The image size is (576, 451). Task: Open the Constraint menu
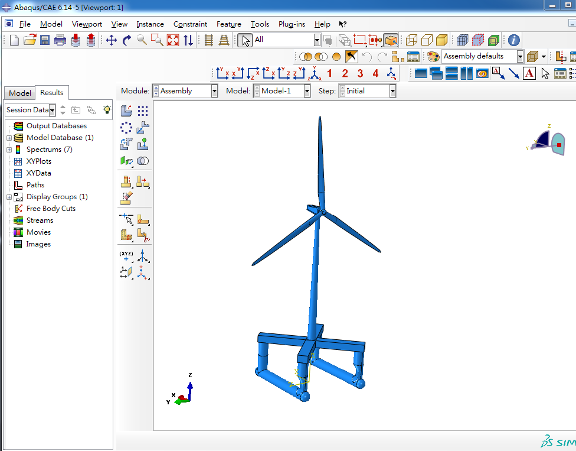190,24
